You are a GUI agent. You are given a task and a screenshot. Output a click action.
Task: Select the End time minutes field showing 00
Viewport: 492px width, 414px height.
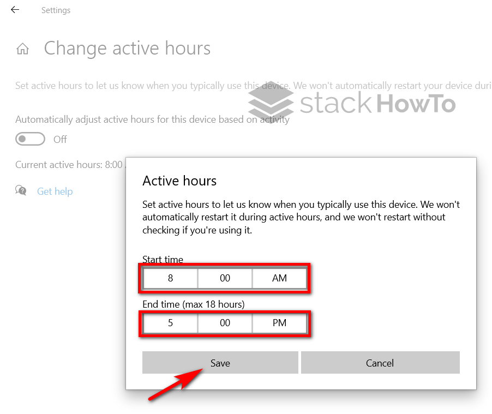pyautogui.click(x=225, y=323)
